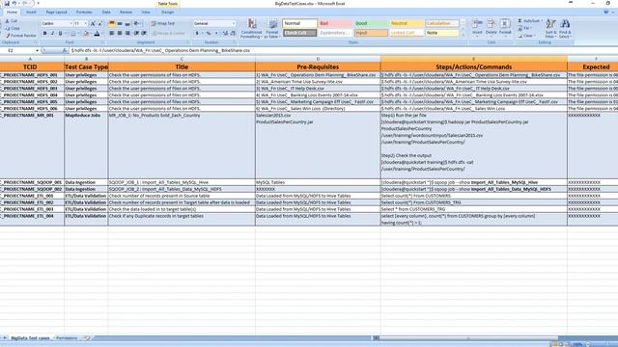The width and height of the screenshot is (618, 347).
Task: Open the font name dropdown showing Calibri
Action: click(x=70, y=23)
